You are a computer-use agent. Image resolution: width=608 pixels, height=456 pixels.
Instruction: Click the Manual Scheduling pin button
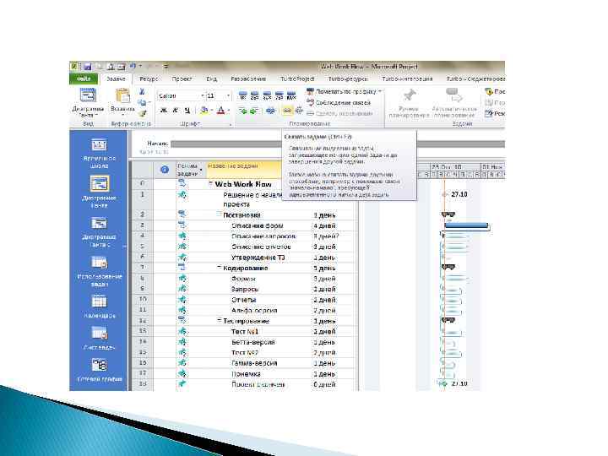[409, 104]
